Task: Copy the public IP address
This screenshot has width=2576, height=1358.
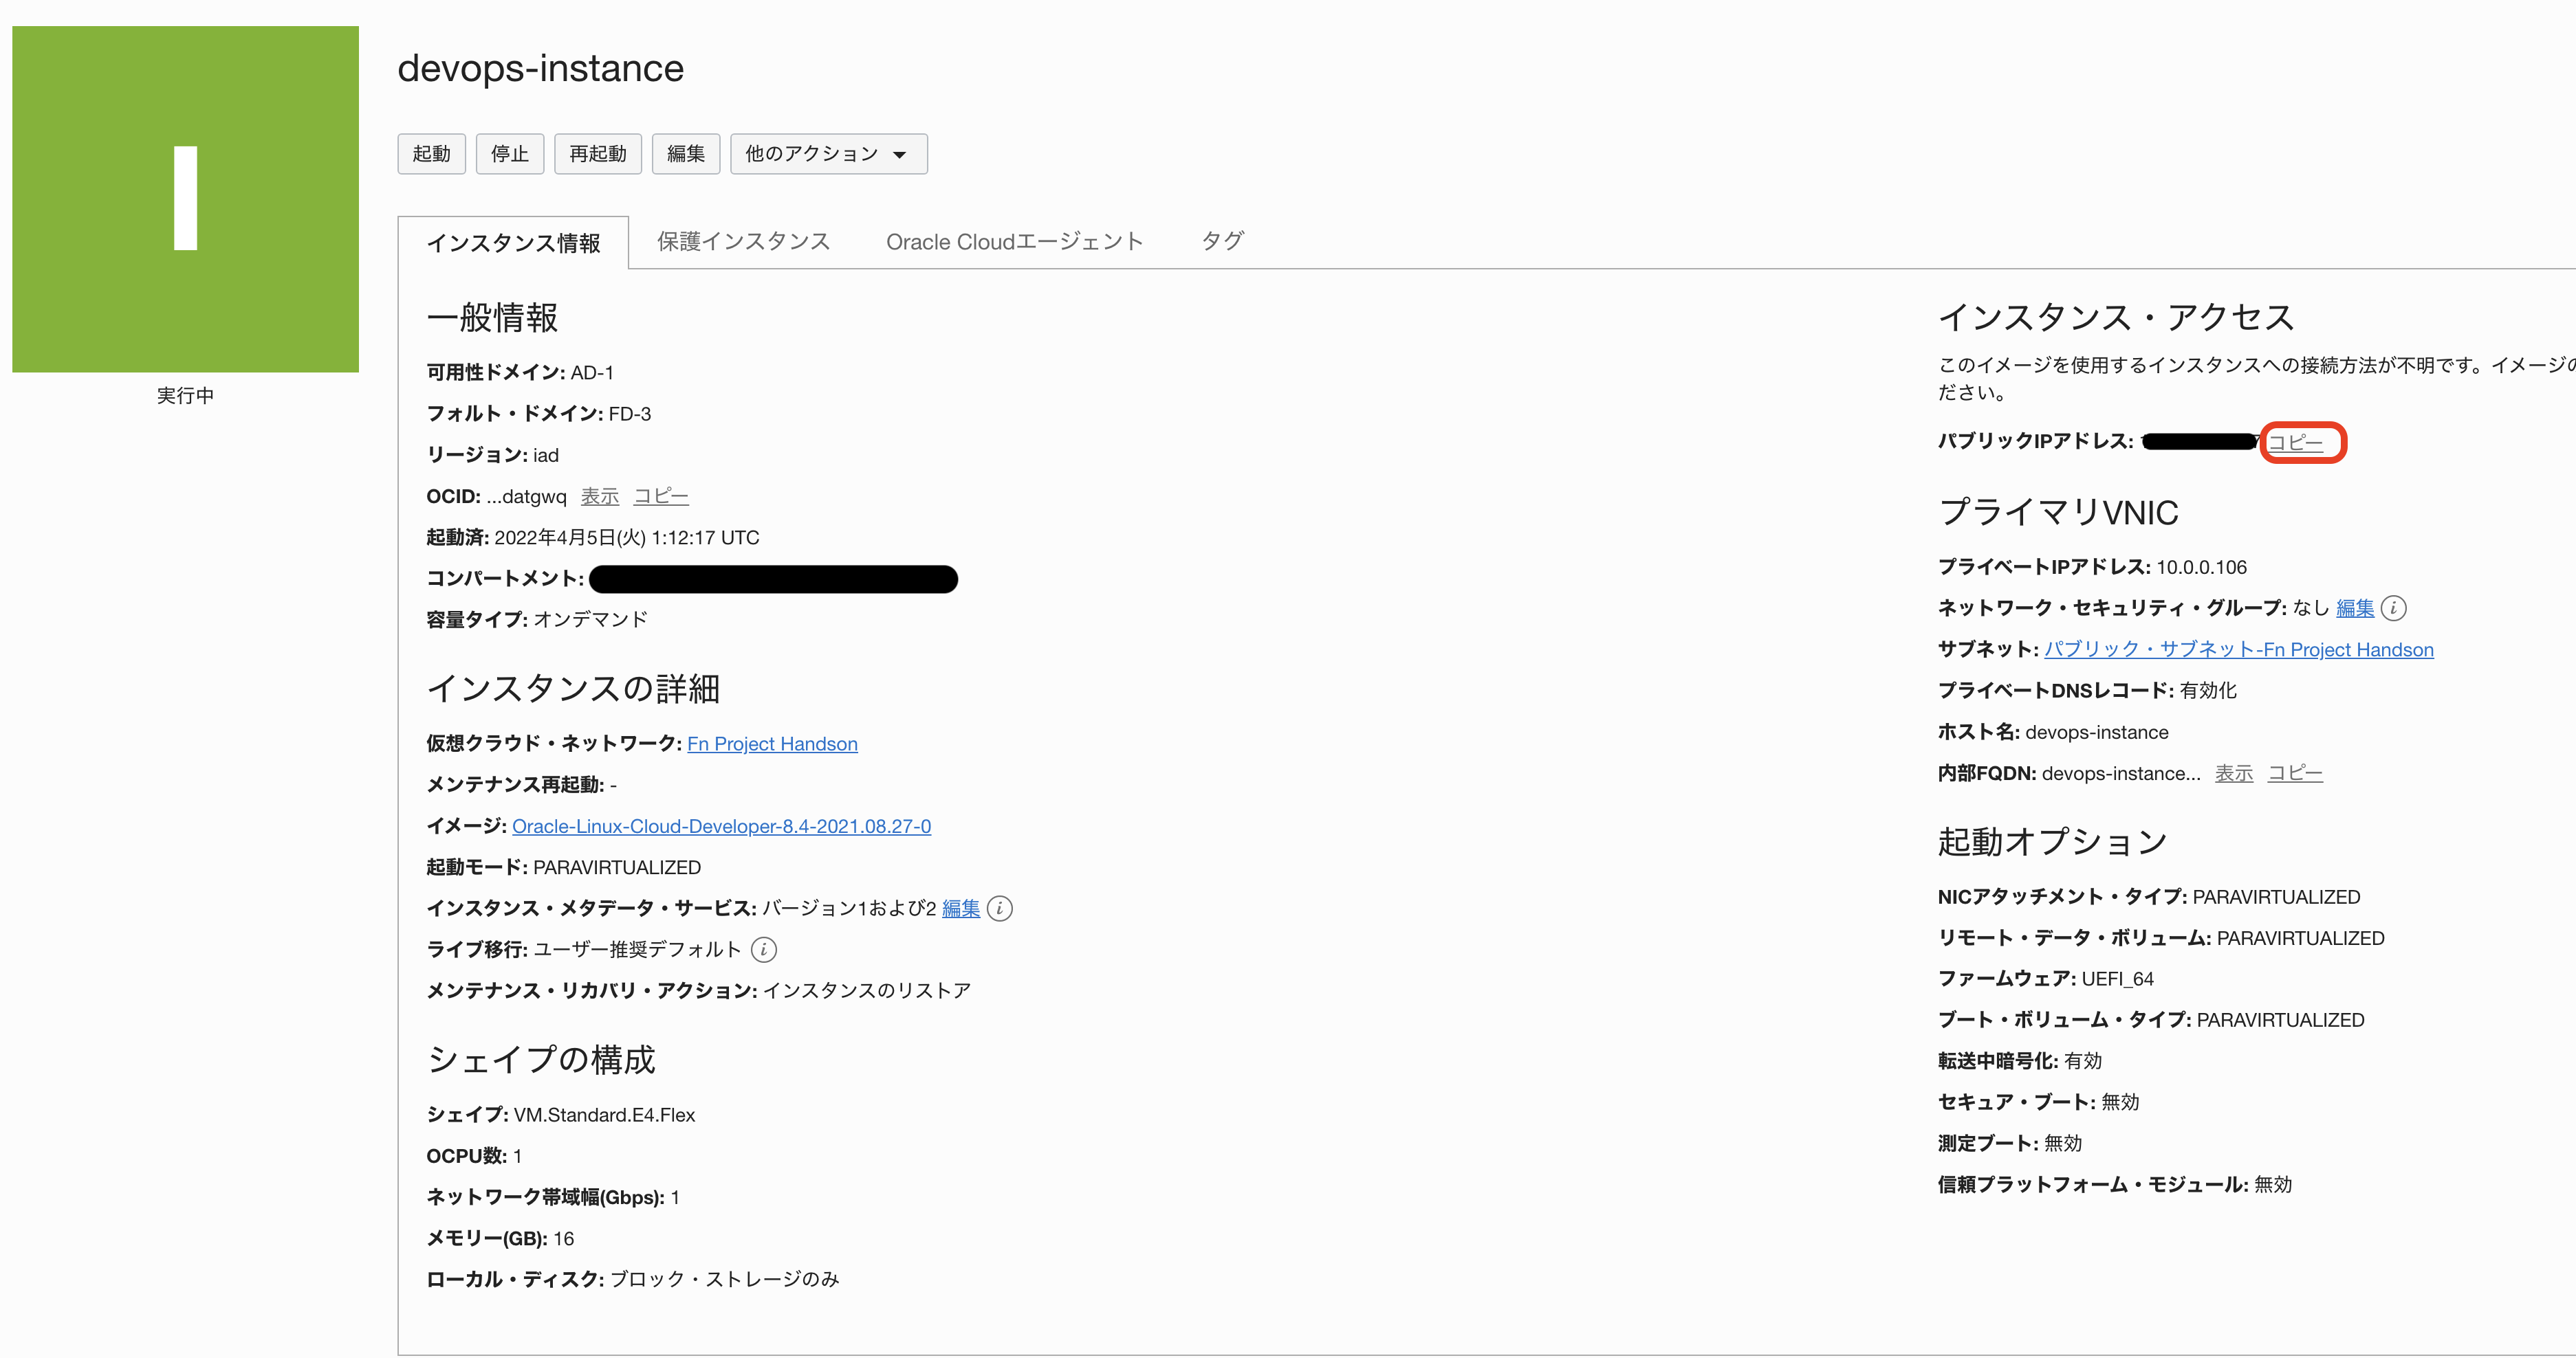Action: (x=2295, y=443)
